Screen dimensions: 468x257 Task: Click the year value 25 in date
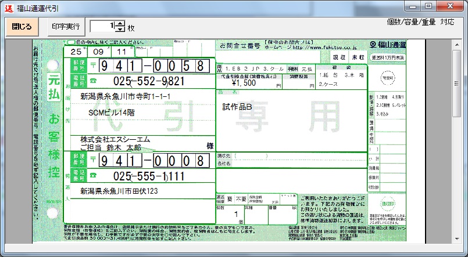(x=76, y=52)
